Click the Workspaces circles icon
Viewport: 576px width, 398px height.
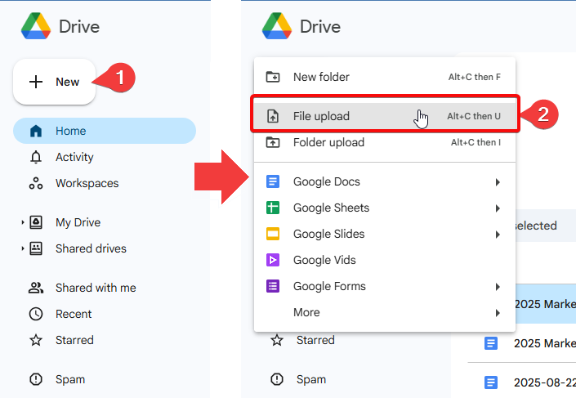click(36, 183)
